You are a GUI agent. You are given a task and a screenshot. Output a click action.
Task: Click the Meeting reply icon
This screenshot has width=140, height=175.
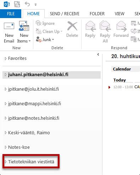(x=134, y=23)
